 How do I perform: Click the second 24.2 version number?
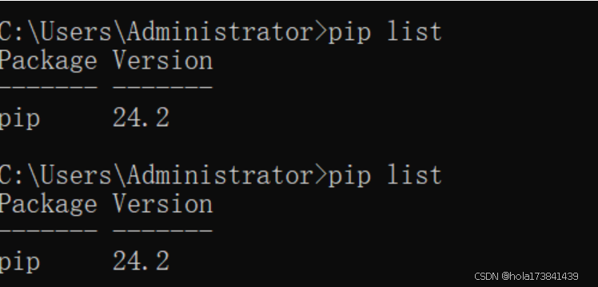[142, 261]
